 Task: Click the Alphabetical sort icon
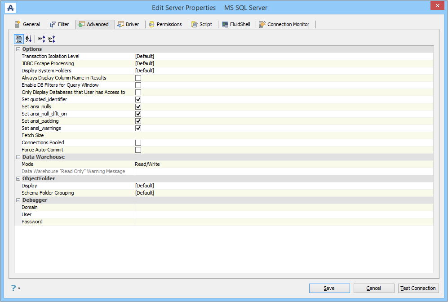tap(29, 39)
